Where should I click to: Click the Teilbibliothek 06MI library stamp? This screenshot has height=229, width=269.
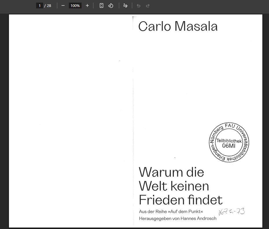click(x=229, y=142)
